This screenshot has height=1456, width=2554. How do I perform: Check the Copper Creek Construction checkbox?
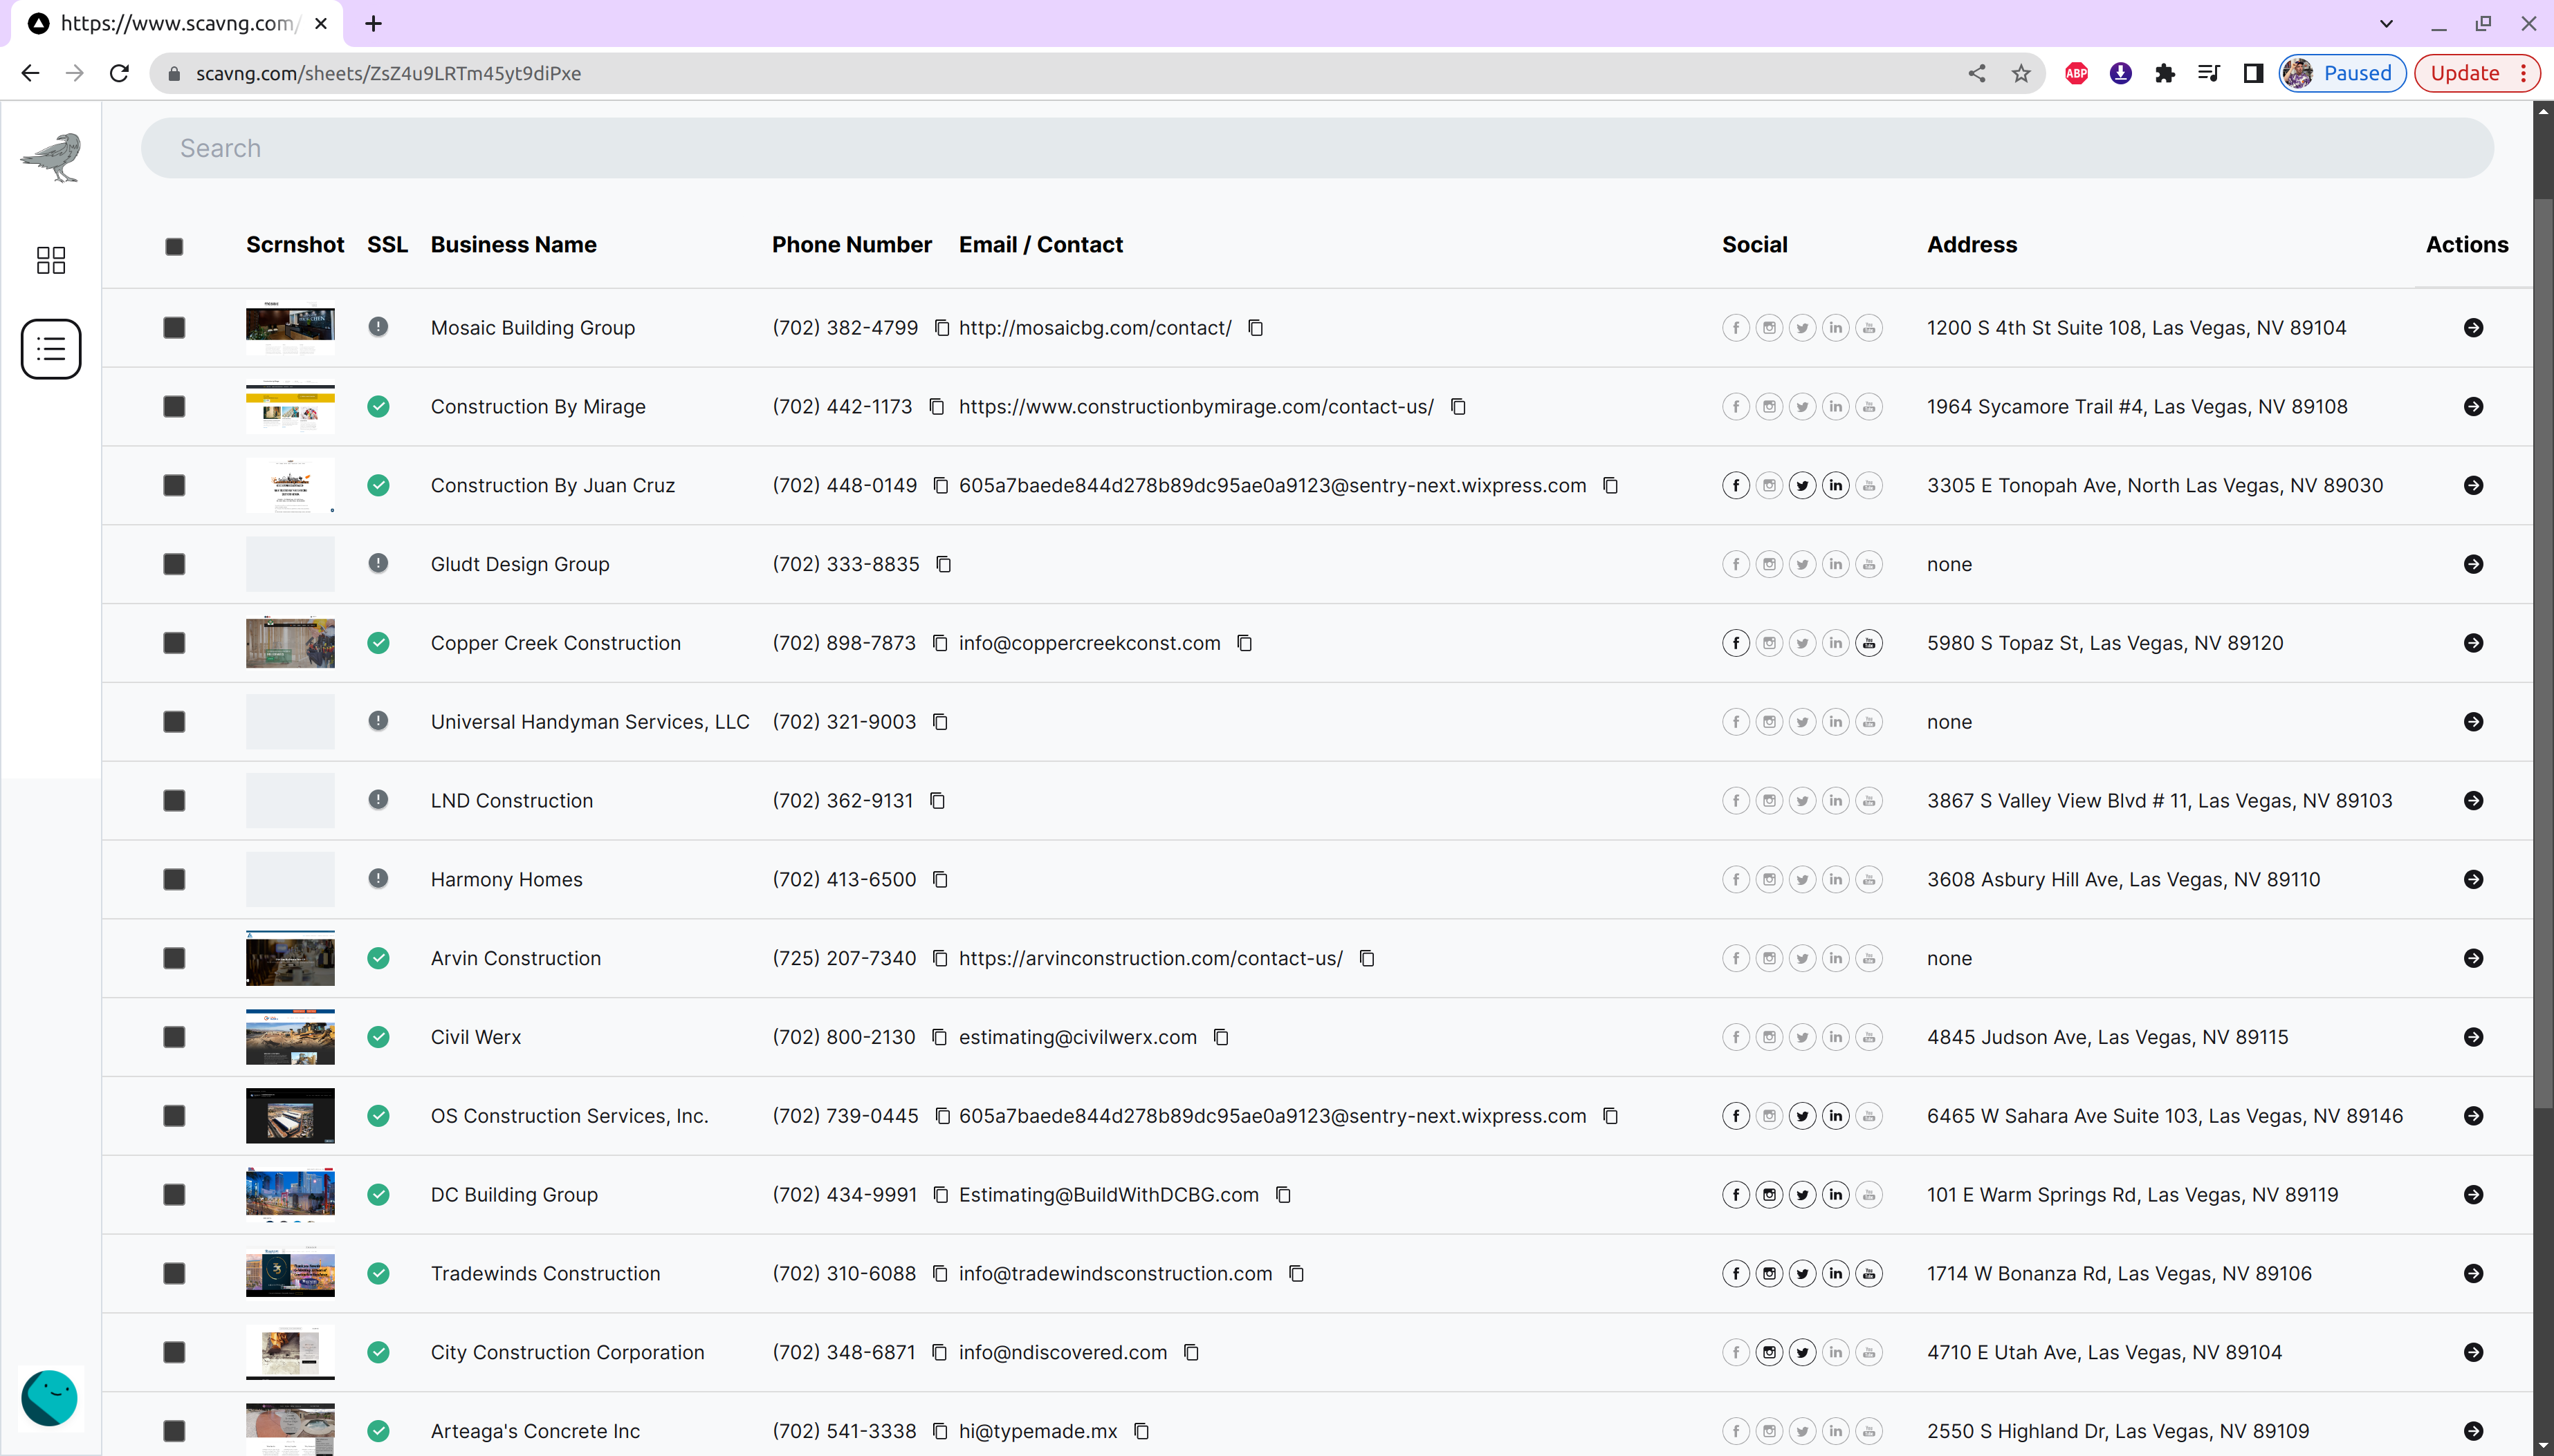point(174,643)
